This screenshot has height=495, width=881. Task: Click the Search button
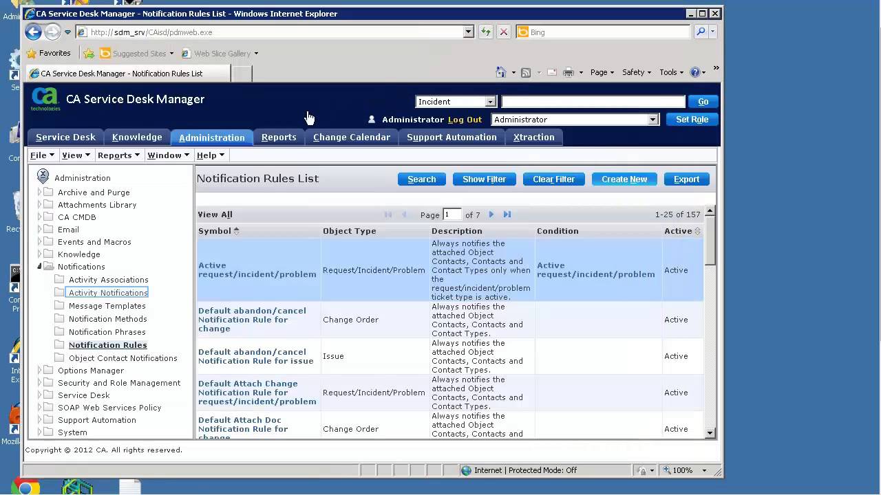422,179
